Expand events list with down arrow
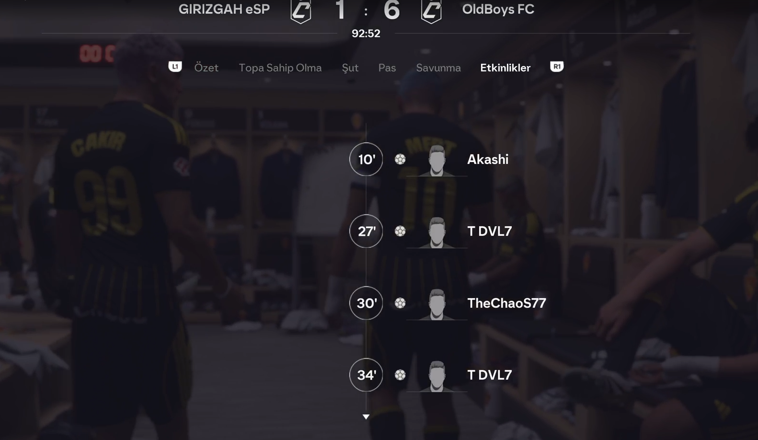The width and height of the screenshot is (758, 440). [x=366, y=417]
